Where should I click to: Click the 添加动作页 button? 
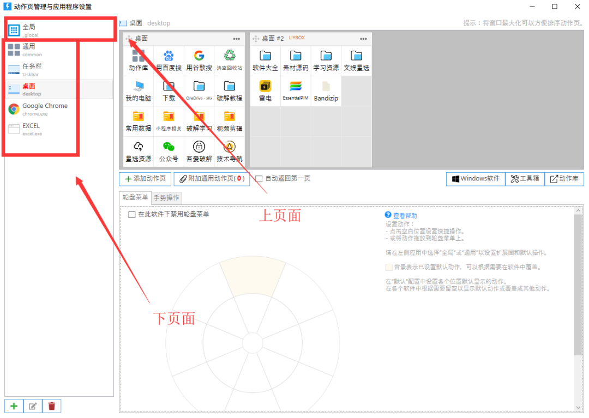(x=145, y=179)
